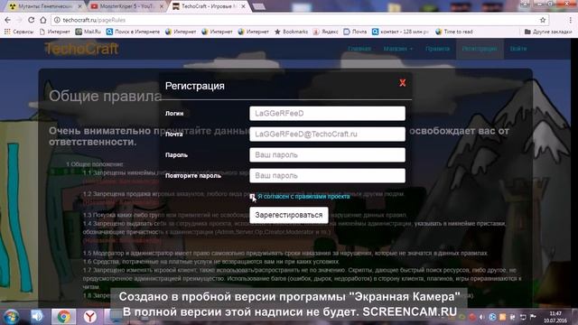Open the Сервисы apps bookmark

[x=19, y=32]
